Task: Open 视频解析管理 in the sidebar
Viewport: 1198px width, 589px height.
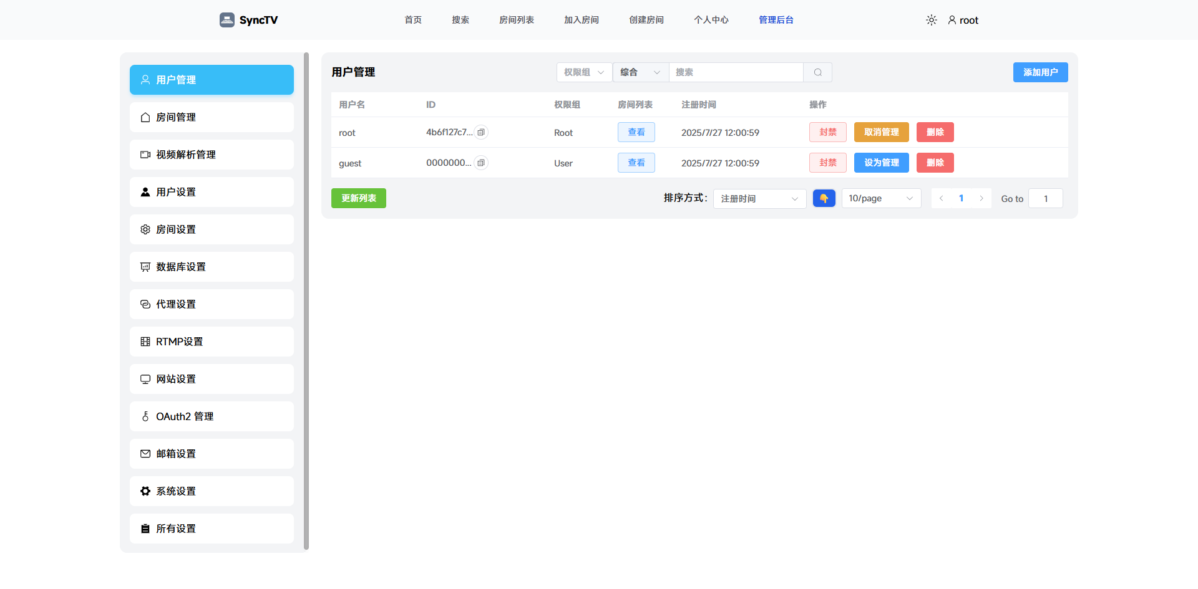Action: (212, 155)
